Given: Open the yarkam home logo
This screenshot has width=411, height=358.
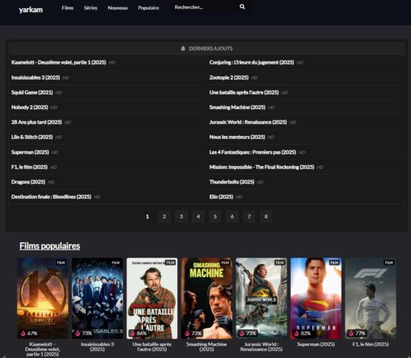Looking at the screenshot, I should [x=31, y=10].
